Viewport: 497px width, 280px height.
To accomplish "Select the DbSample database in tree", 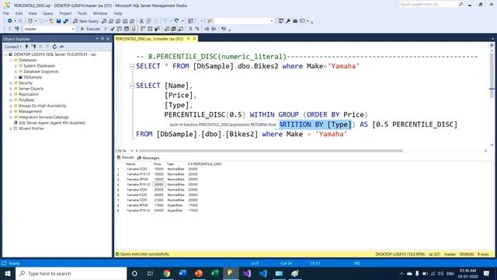I will (33, 77).
